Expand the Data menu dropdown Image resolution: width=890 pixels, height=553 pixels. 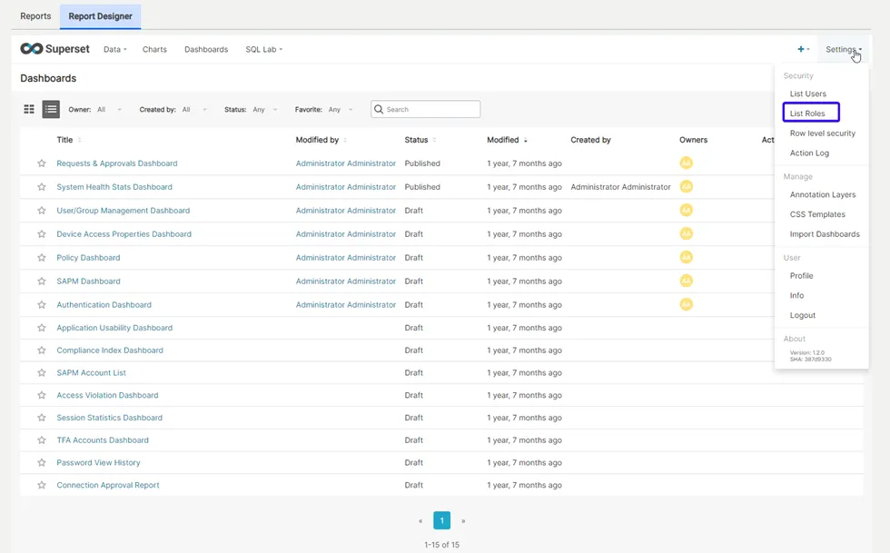point(115,49)
